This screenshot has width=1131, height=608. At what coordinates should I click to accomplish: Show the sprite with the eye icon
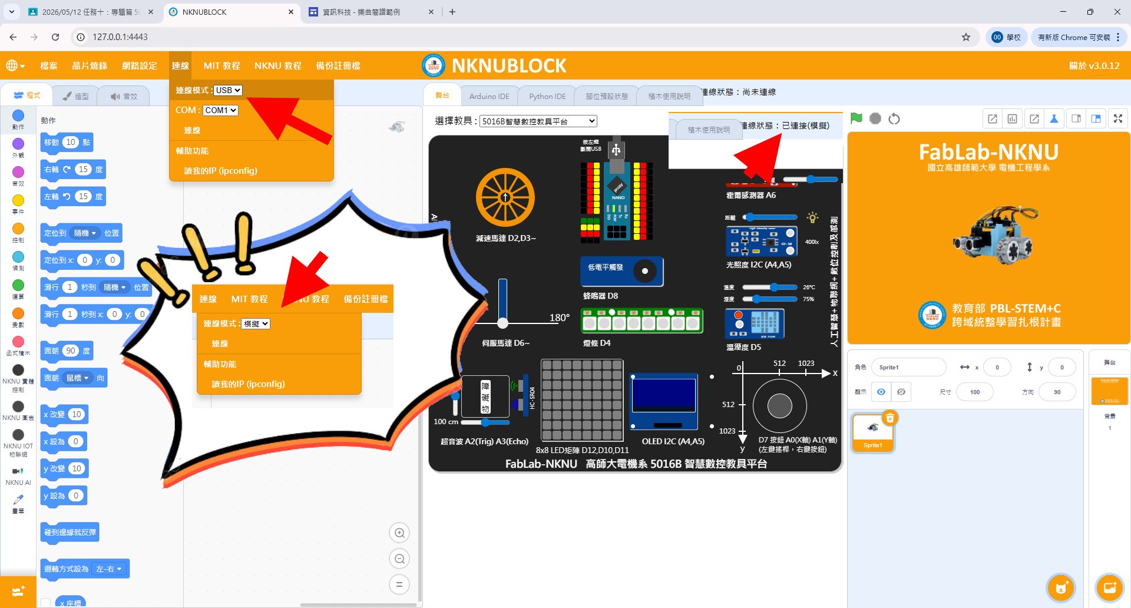(x=881, y=392)
